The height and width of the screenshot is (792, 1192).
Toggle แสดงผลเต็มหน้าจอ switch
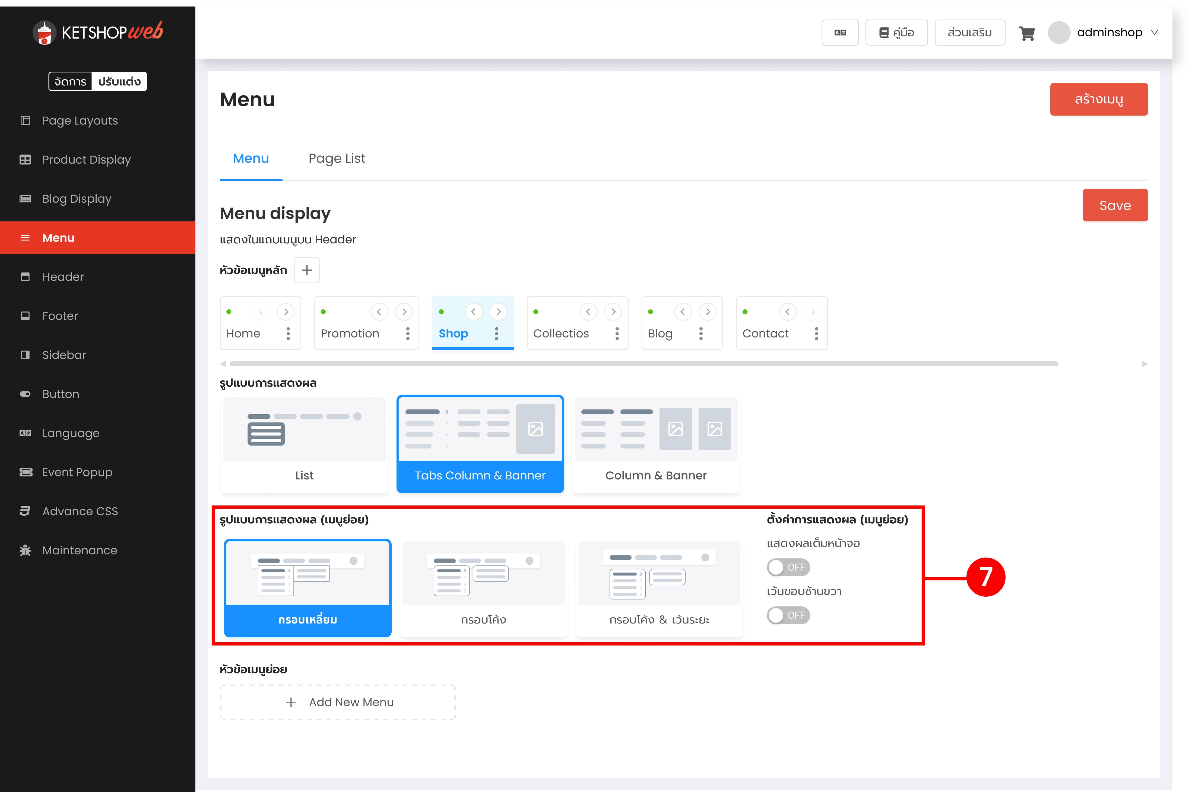point(788,567)
